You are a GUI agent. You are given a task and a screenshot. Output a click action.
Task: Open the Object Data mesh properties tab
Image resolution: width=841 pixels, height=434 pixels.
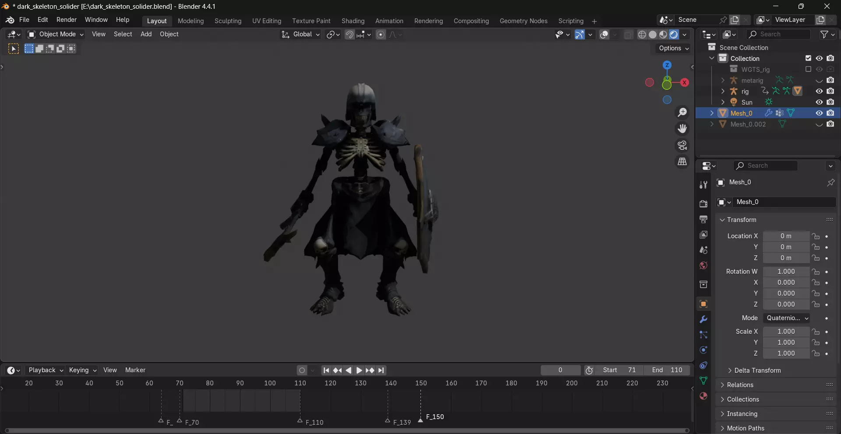coord(703,381)
